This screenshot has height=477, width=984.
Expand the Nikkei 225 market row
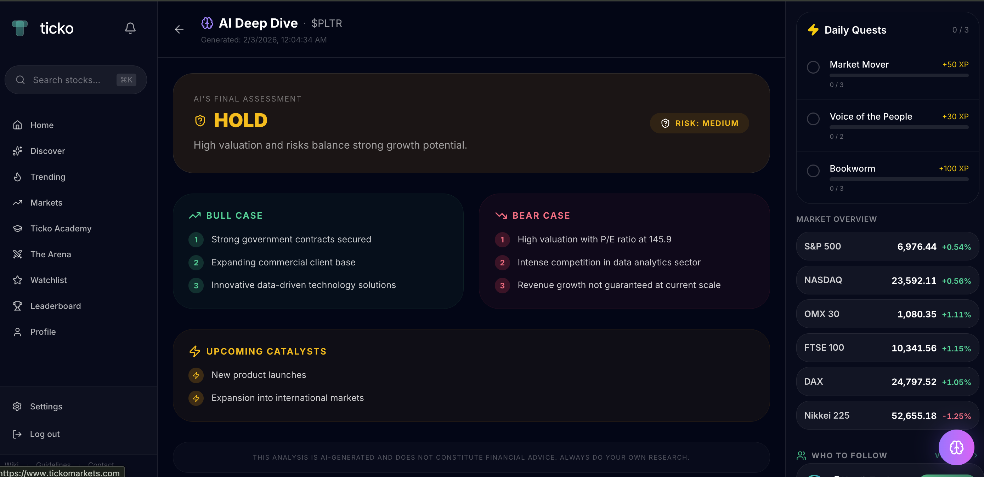coord(887,415)
